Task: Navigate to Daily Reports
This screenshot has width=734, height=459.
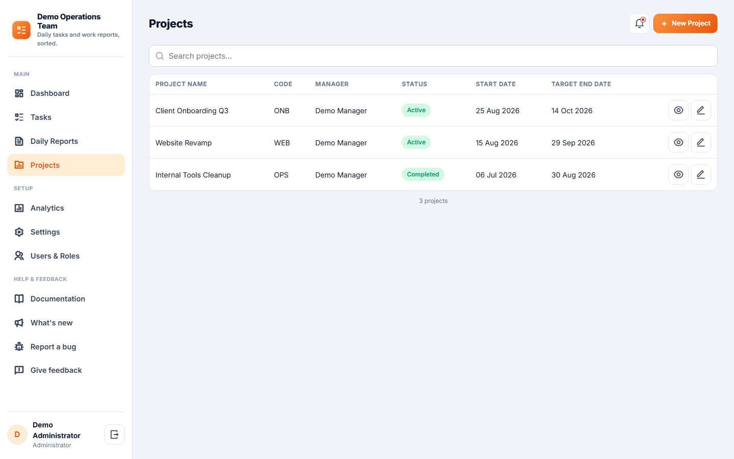Action: 66,141
